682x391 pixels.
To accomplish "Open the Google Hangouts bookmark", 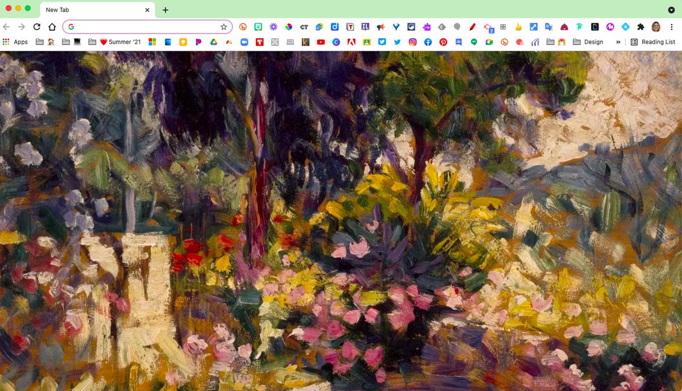I will click(x=474, y=42).
